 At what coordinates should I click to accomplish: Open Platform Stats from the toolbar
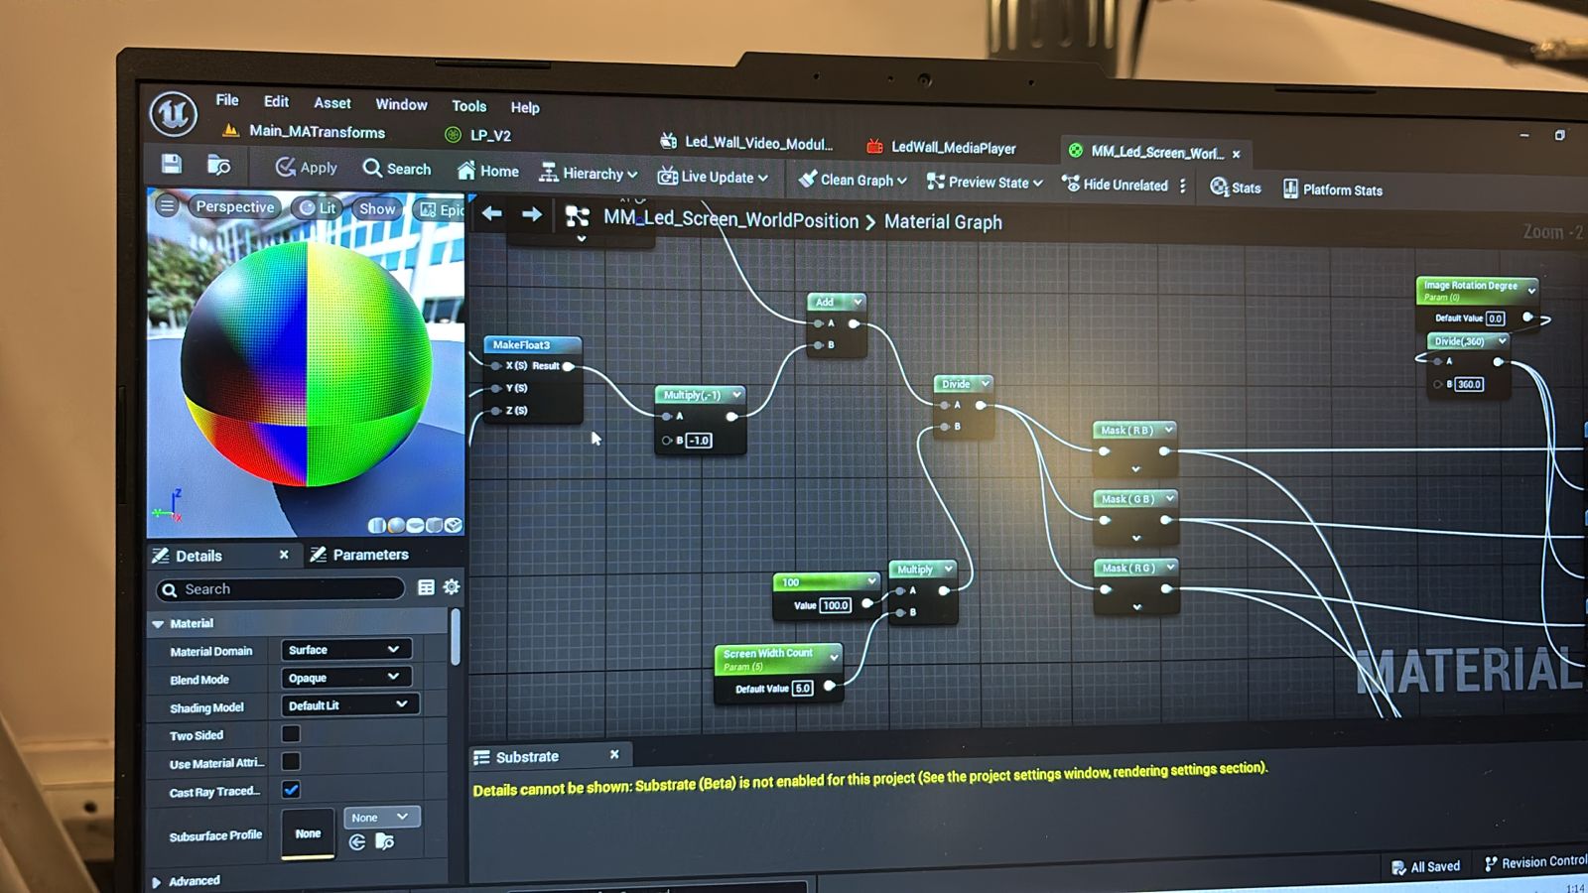(1332, 190)
